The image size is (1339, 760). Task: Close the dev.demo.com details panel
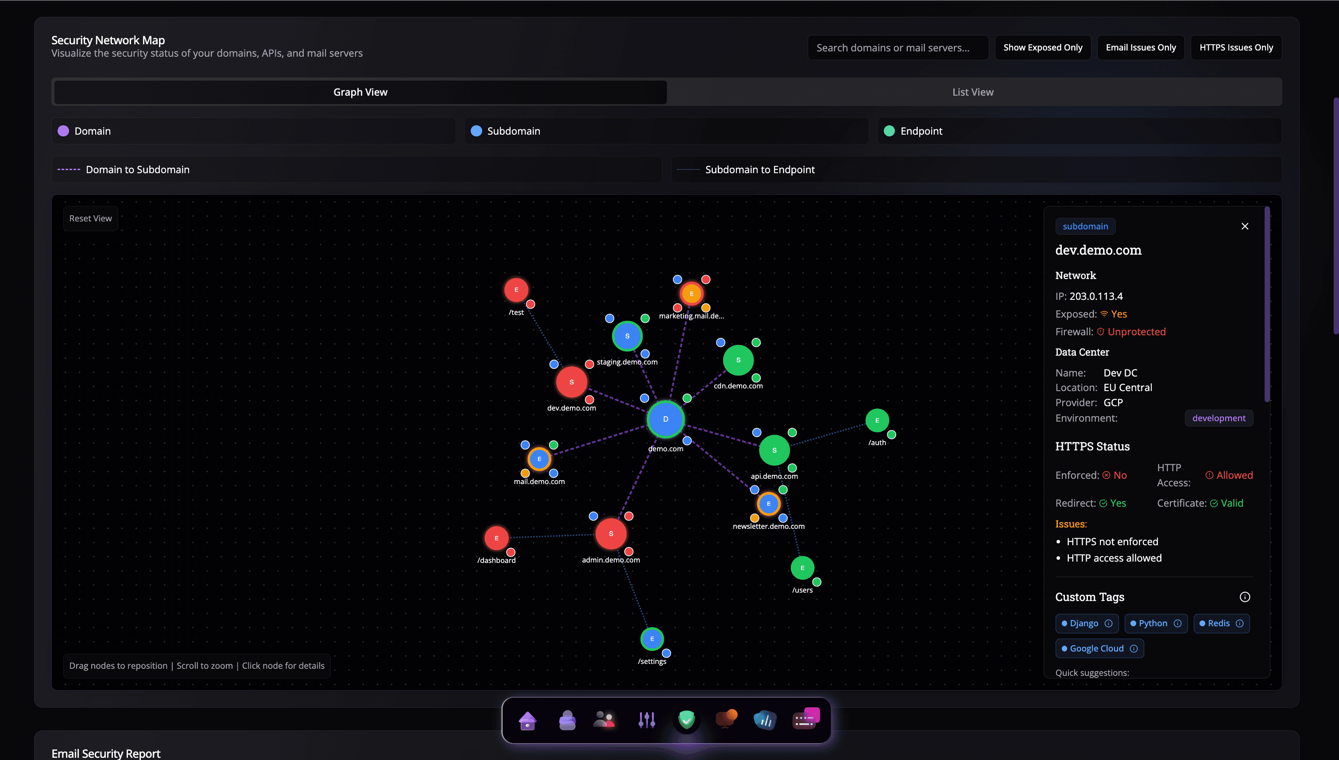coord(1245,226)
